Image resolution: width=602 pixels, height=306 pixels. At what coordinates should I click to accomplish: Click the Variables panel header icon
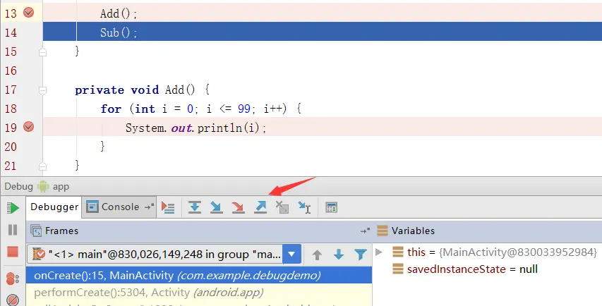[x=383, y=231]
